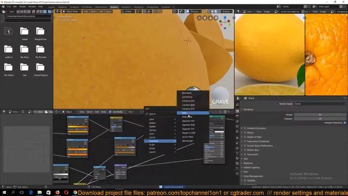Image resolution: width=348 pixels, height=196 pixels.
Task: Open the Render Engine dropdown
Action: (320, 104)
